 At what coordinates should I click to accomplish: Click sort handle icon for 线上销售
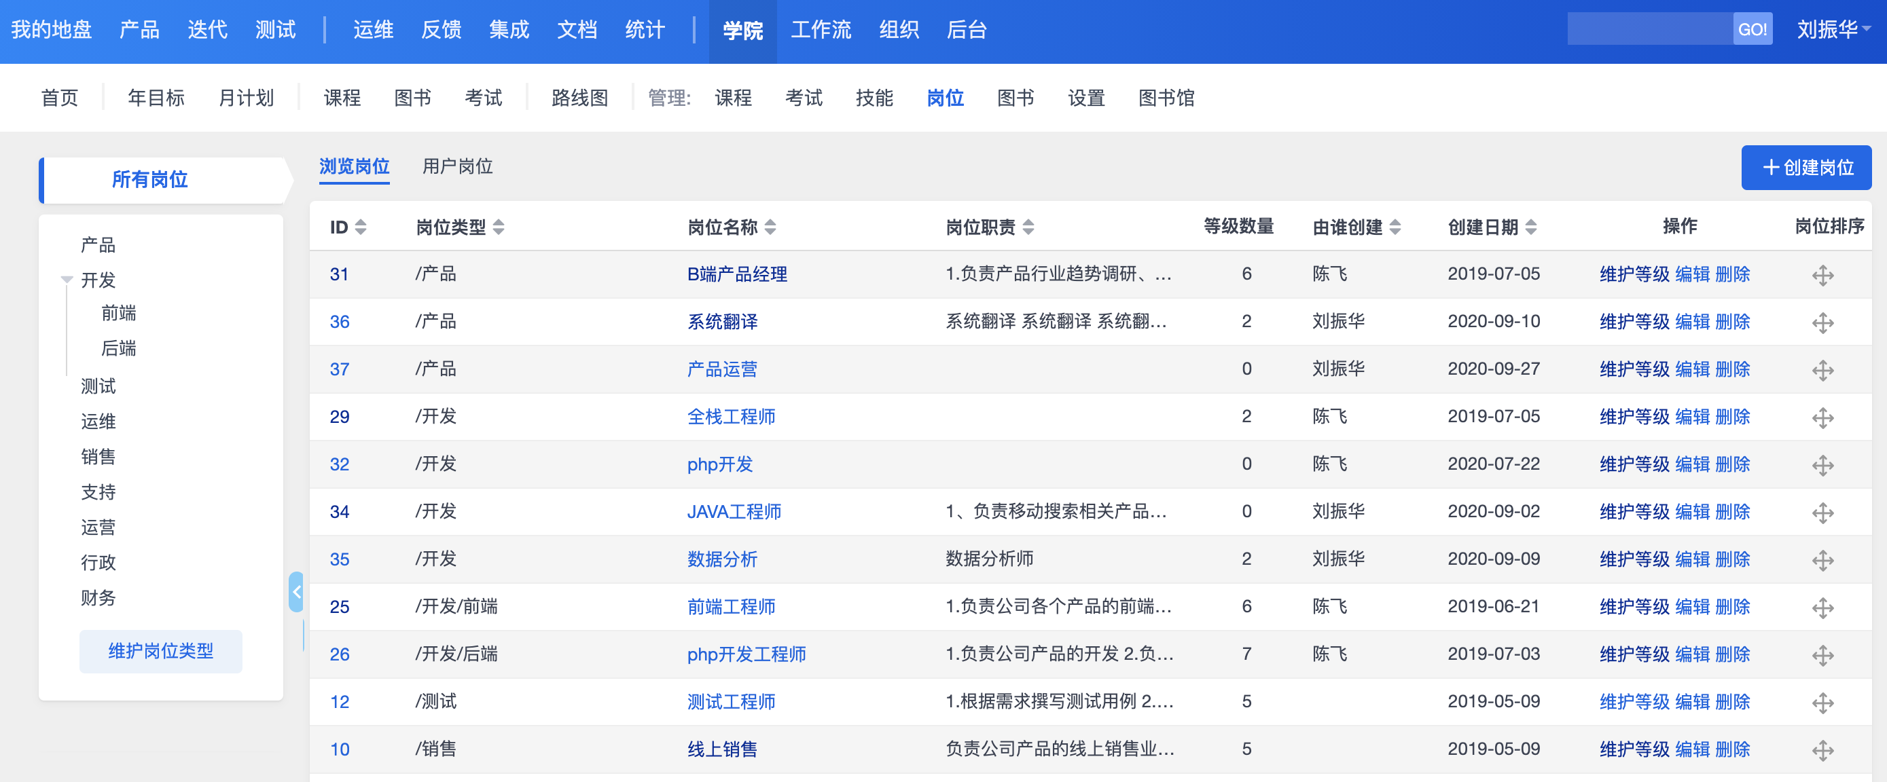pyautogui.click(x=1822, y=751)
